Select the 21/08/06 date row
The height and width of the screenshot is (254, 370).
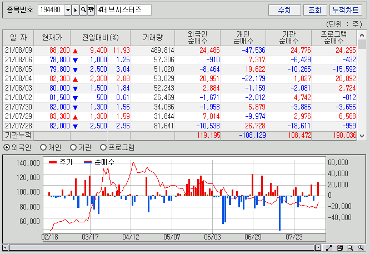179,59
